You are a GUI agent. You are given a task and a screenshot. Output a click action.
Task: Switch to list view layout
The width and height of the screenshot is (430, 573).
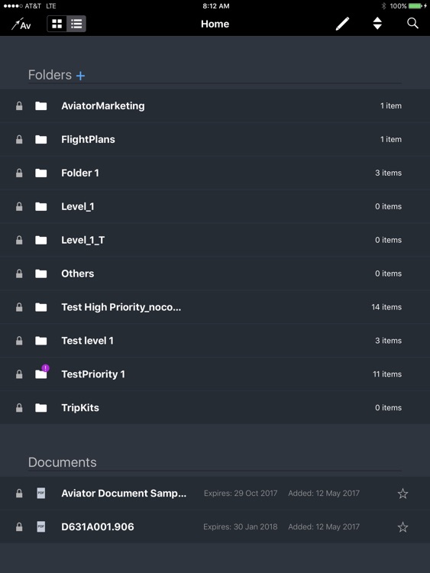click(x=76, y=24)
